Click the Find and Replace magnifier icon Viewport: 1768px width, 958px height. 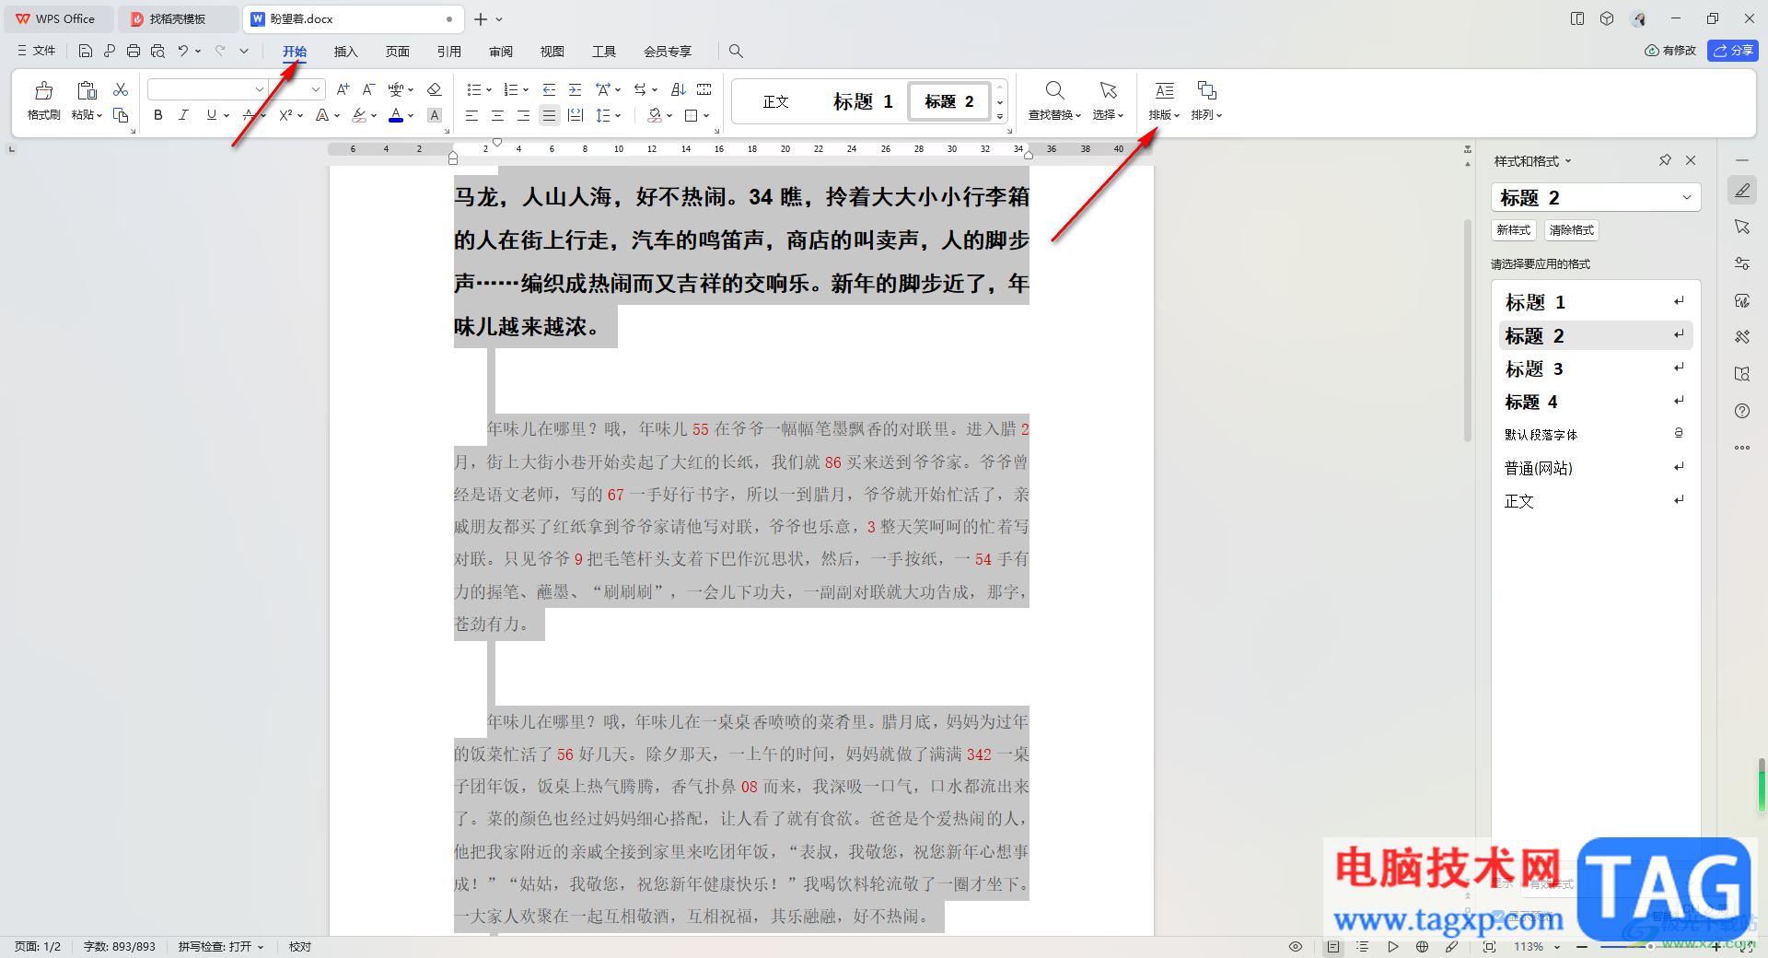tap(1055, 90)
